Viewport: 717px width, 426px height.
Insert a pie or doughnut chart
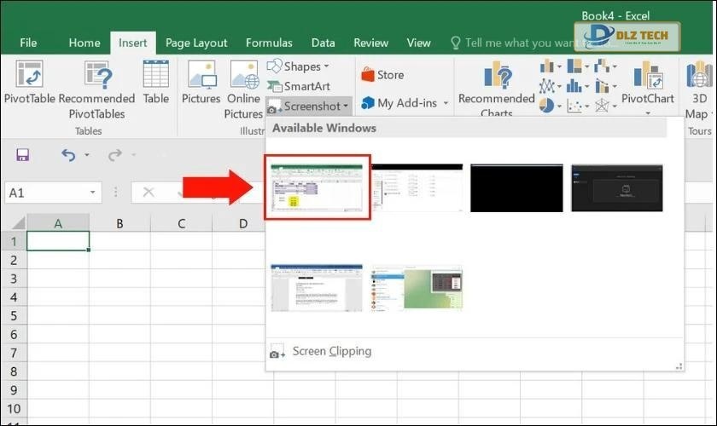pyautogui.click(x=551, y=106)
